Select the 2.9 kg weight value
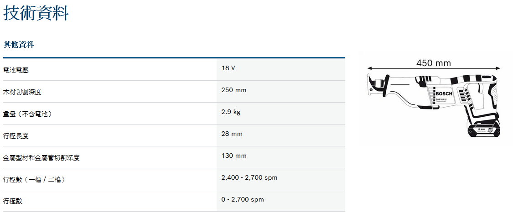Screen dimensions: 513x218 pos(231,112)
